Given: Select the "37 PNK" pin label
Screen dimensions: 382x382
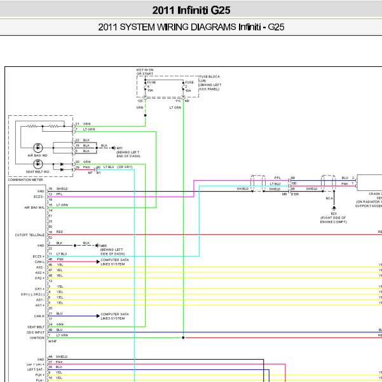Looking at the screenshot, I should (55, 362).
